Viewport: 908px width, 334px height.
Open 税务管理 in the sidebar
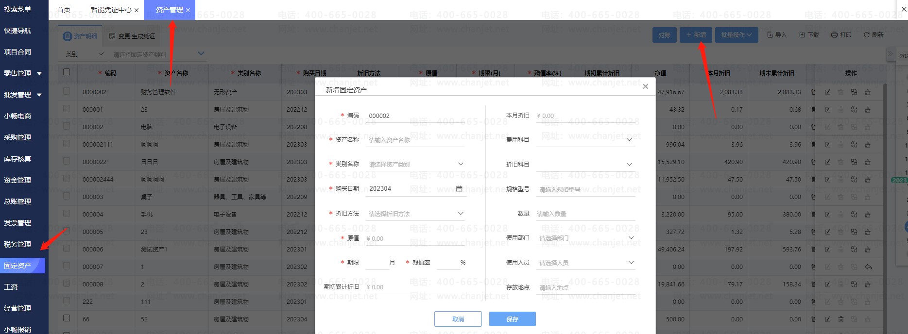point(18,244)
